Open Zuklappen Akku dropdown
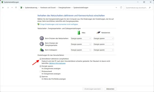154x92 pixels. tap(81, 50)
